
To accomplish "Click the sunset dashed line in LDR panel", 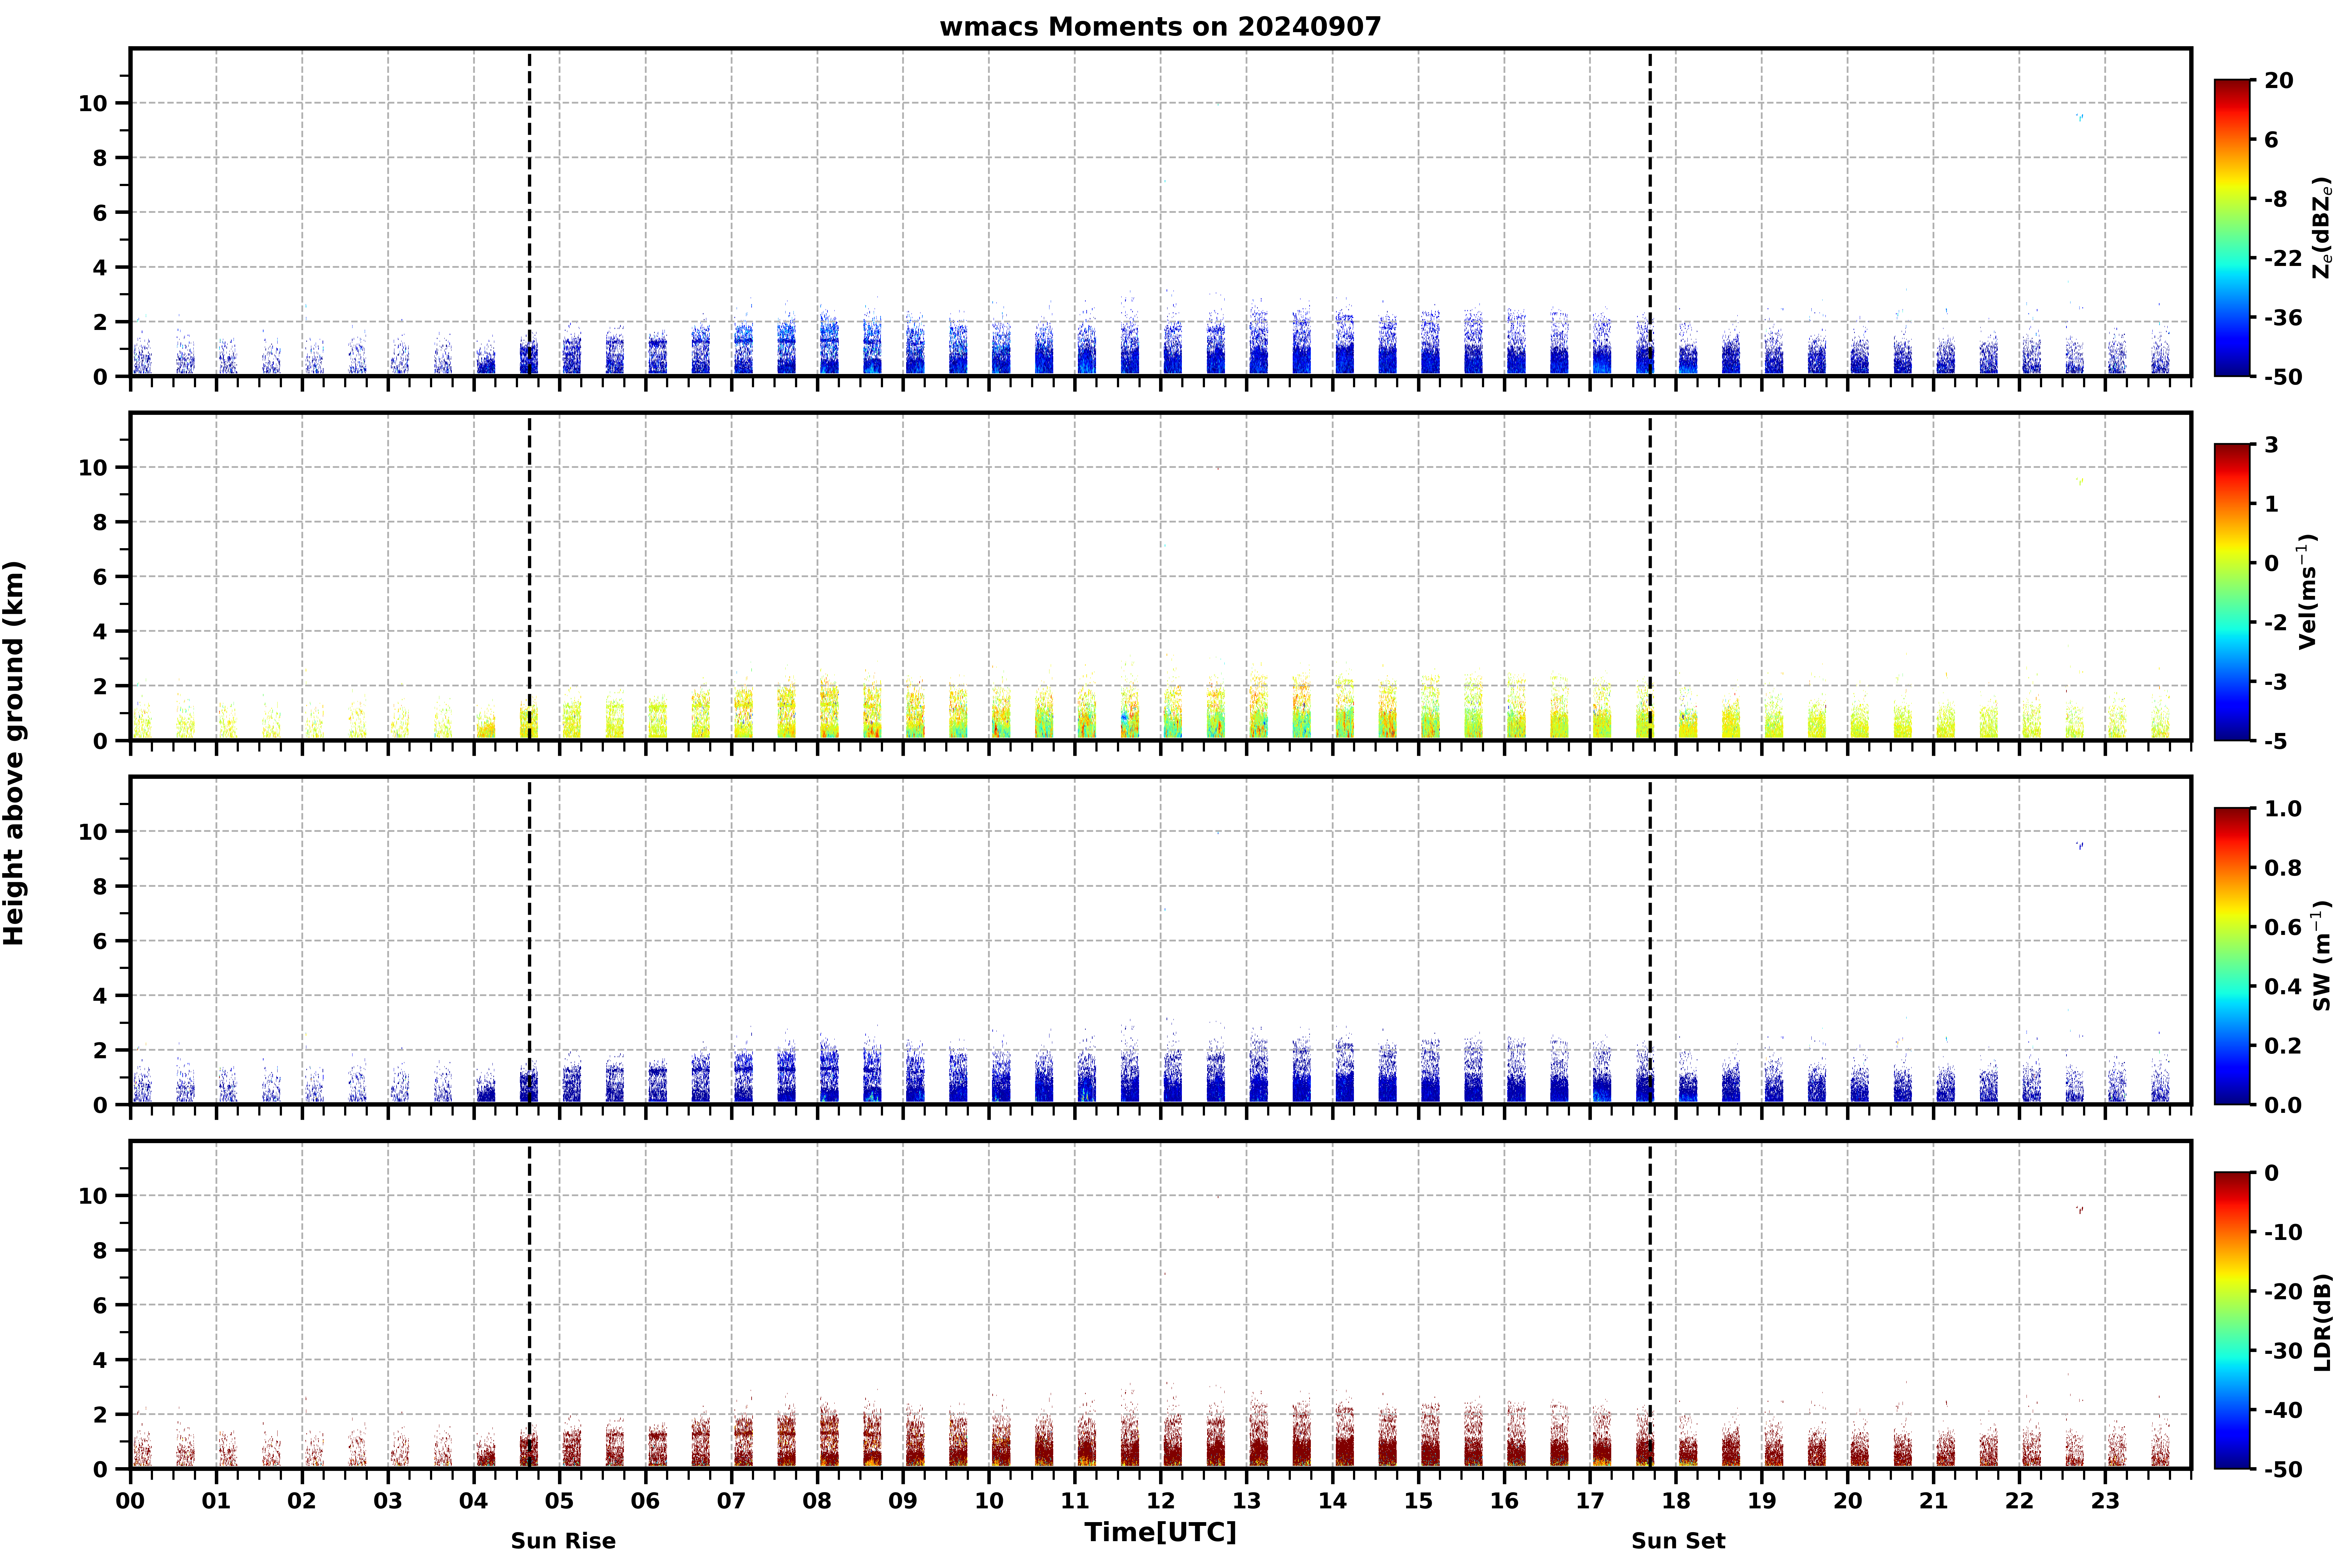I will click(x=1650, y=1305).
